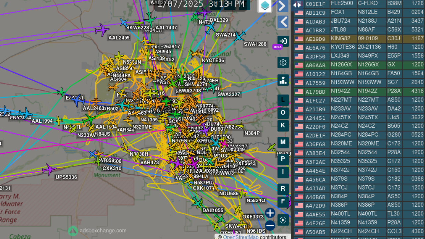Click the US flag in the N126GX row

(x=299, y=65)
